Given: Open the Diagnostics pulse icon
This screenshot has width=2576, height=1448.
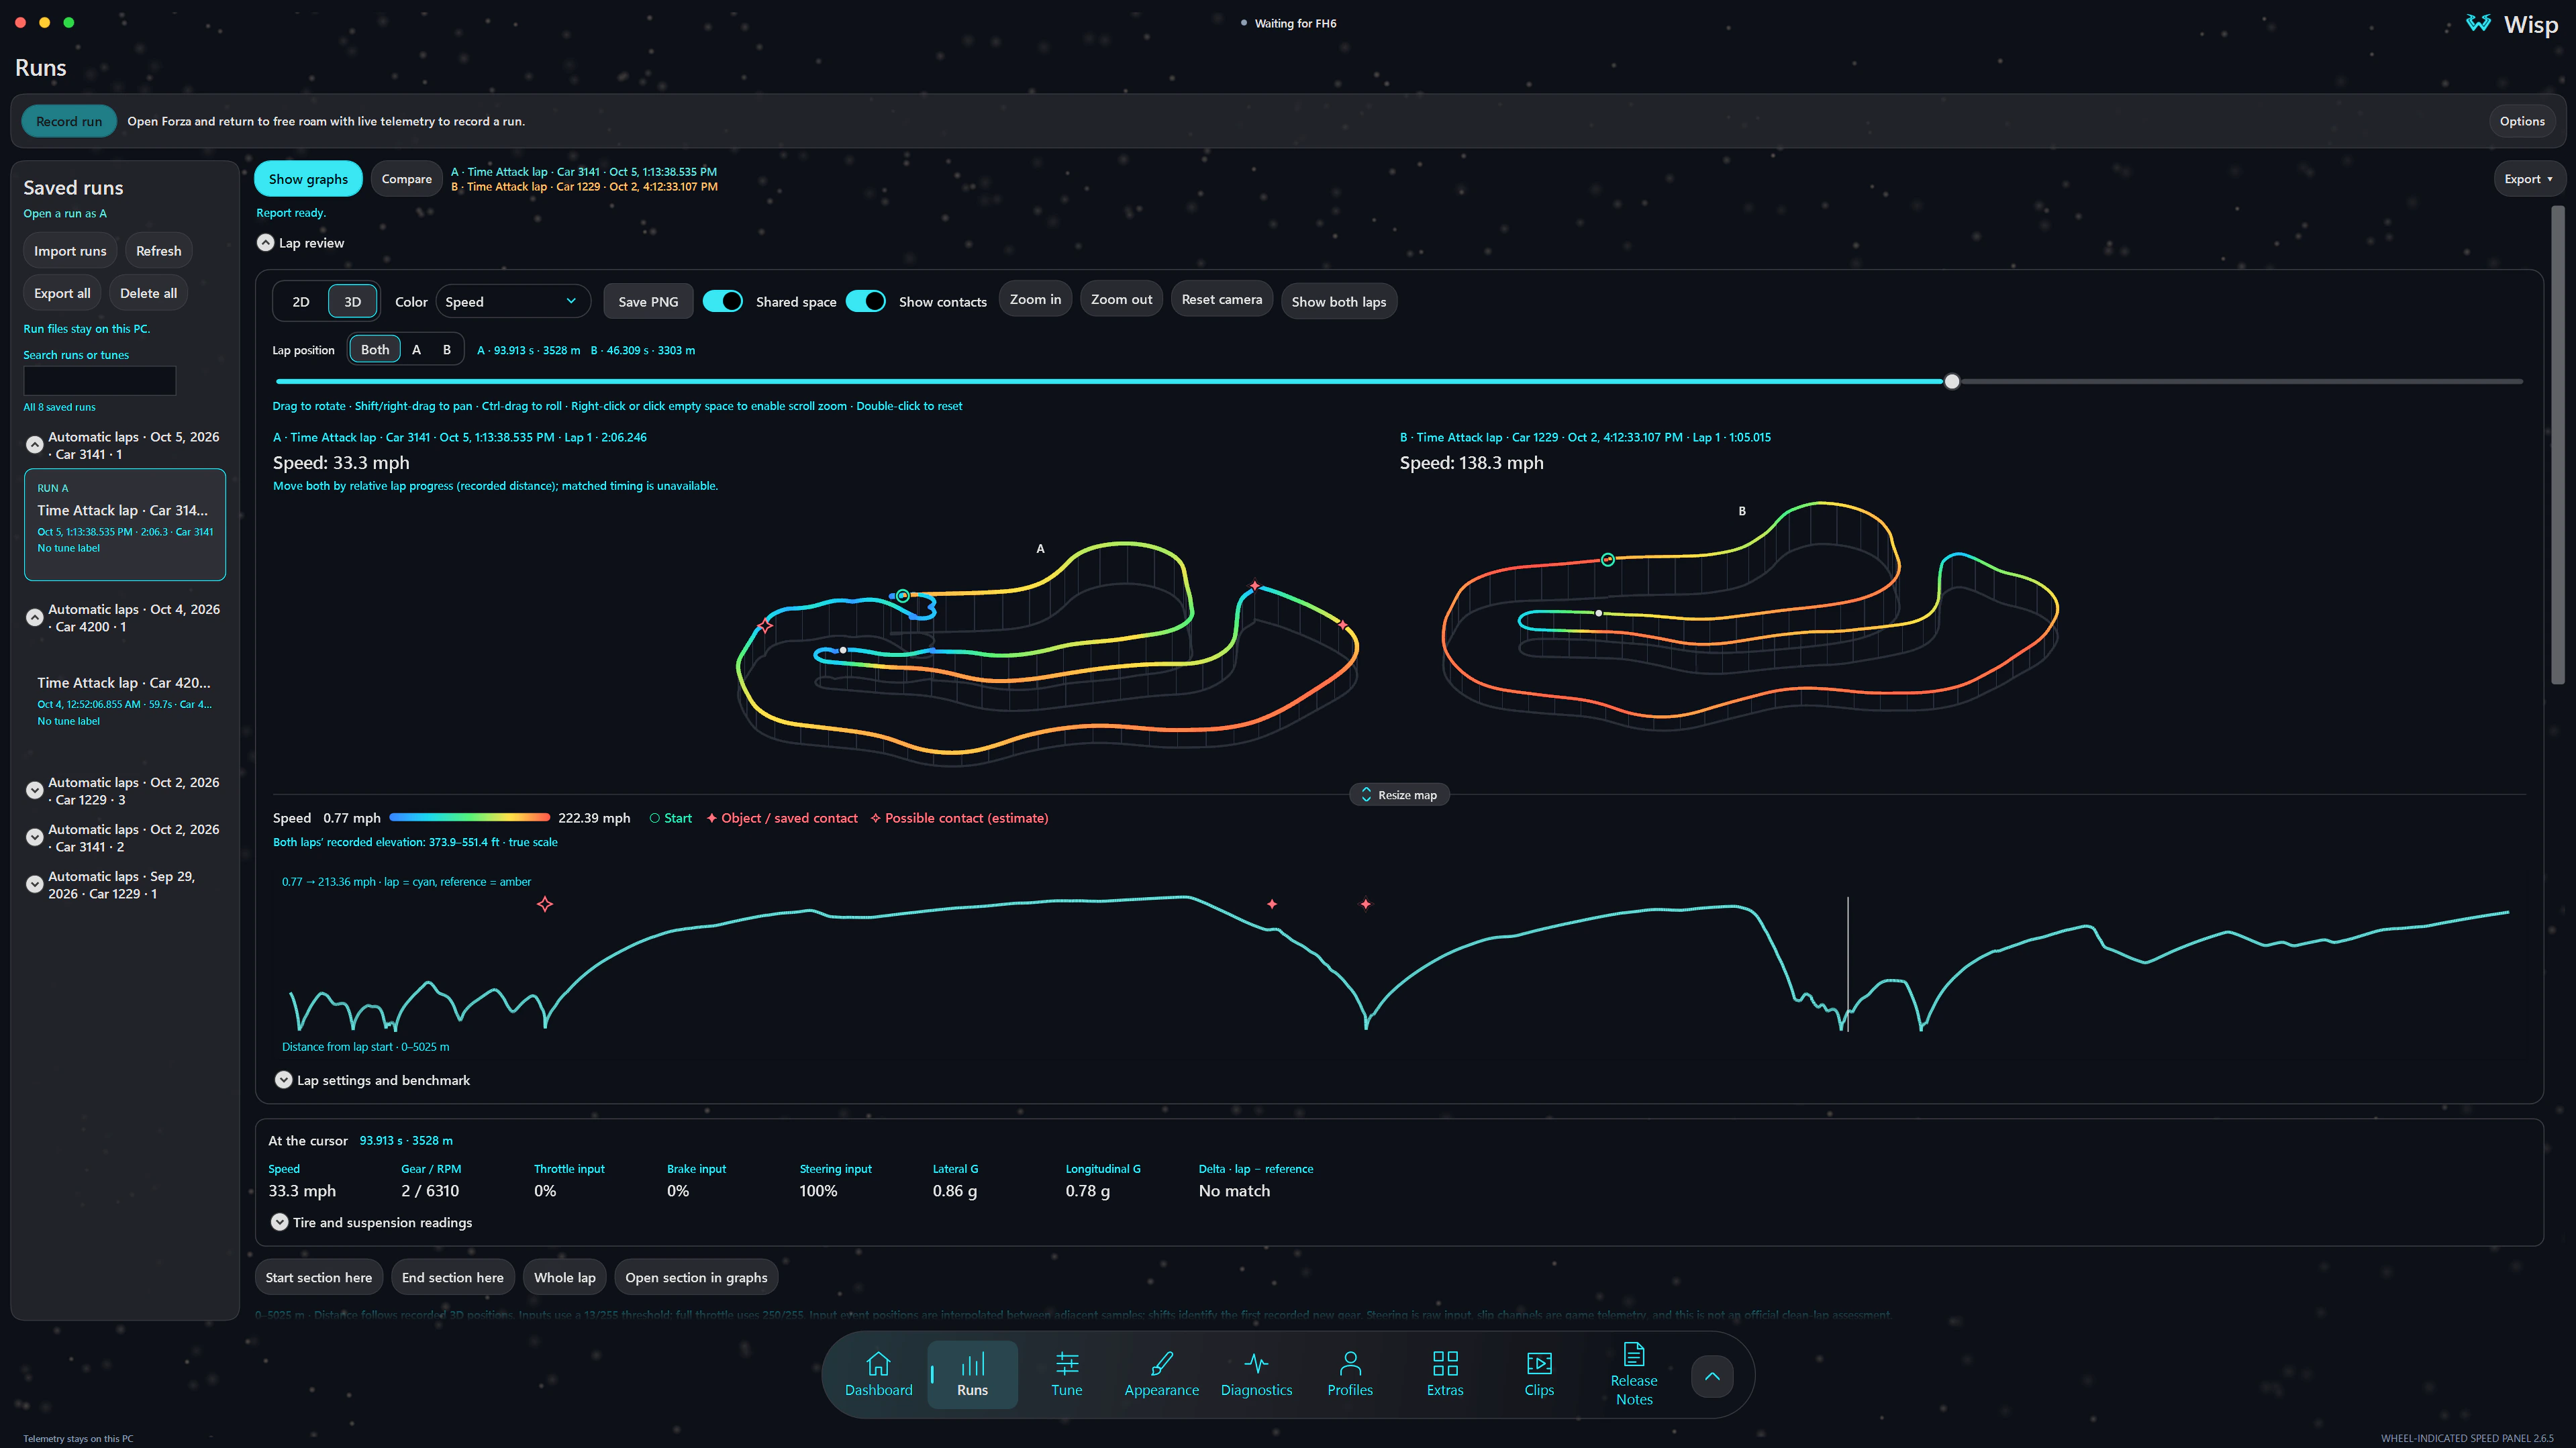Looking at the screenshot, I should 1256,1363.
